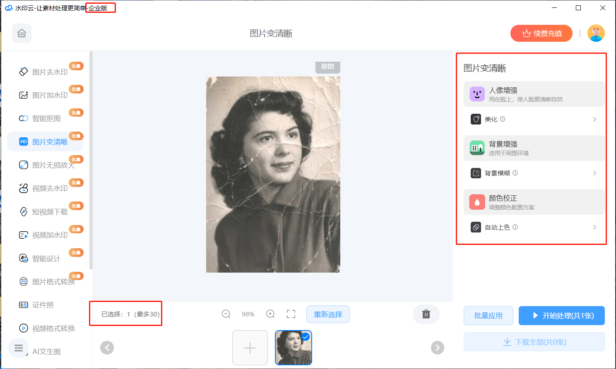Screen dimensions: 616x369
Task: Click the zoom out magnifier icon
Action: coord(226,314)
